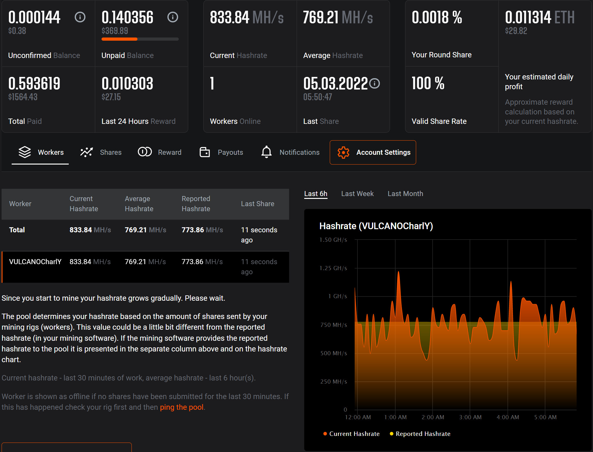Image resolution: width=593 pixels, height=452 pixels.
Task: Sort by Last Share column header
Action: (258, 204)
